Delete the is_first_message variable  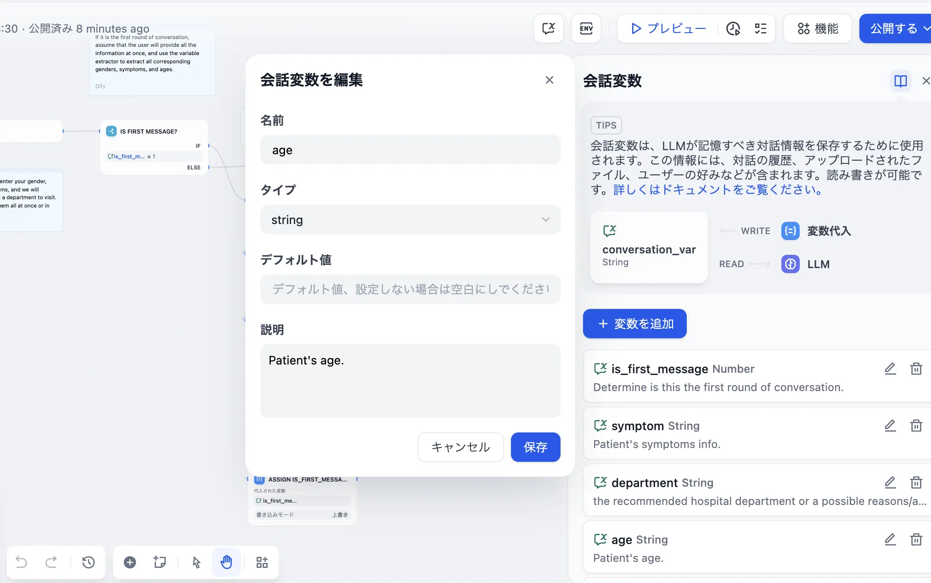tap(916, 369)
